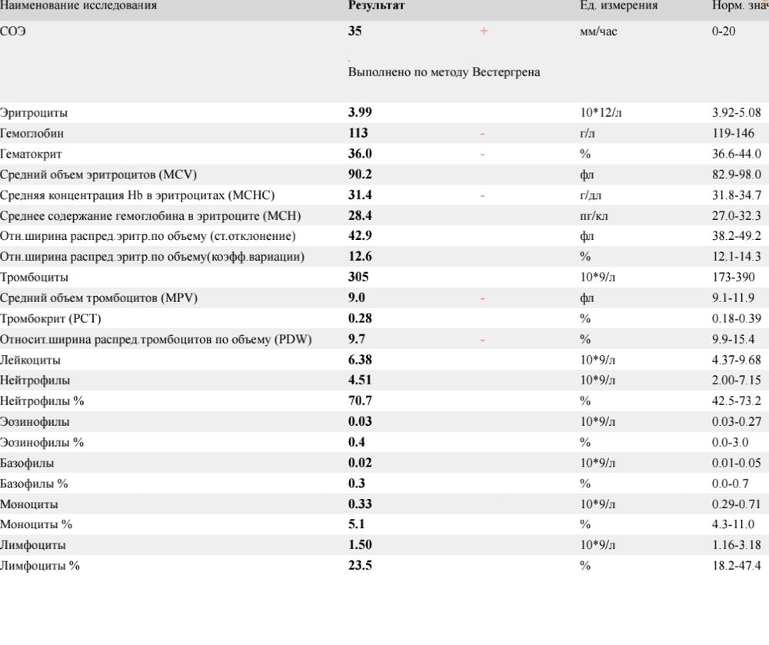Select the Лейкоциты result 6.38
This screenshot has height=645, width=769.
(x=360, y=360)
